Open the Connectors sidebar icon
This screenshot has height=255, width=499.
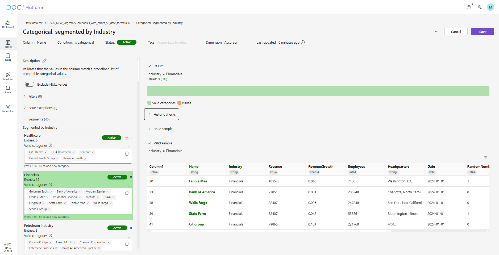pyautogui.click(x=8, y=108)
